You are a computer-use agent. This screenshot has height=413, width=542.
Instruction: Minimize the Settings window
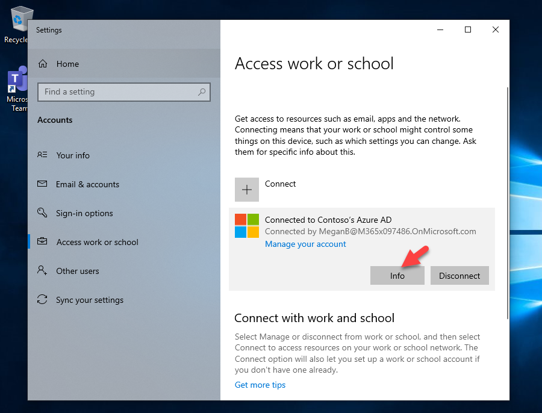click(x=440, y=29)
